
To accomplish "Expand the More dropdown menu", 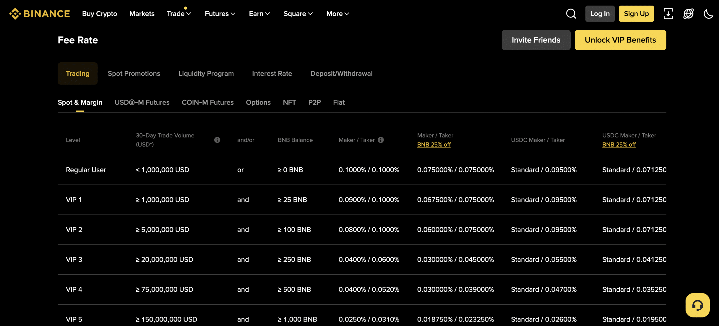I will click(x=338, y=13).
